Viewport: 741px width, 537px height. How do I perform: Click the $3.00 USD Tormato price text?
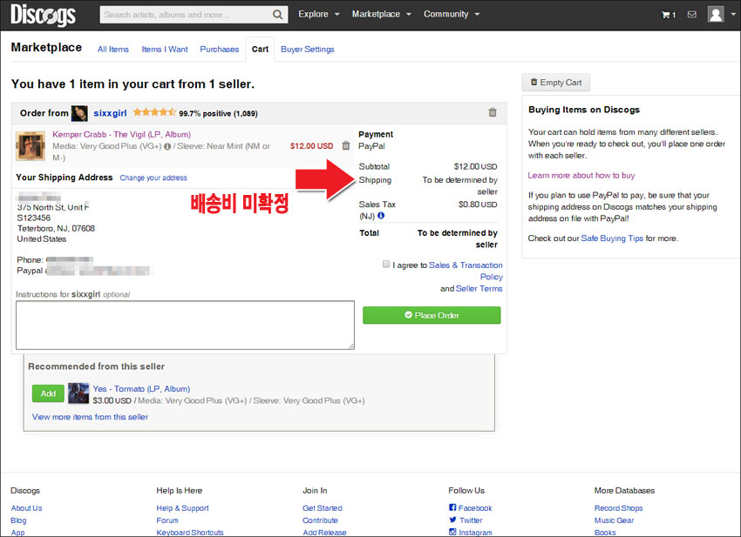112,400
